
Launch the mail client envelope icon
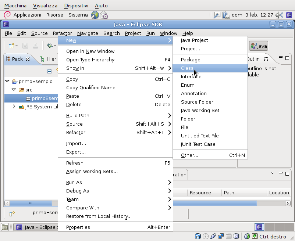104,15
